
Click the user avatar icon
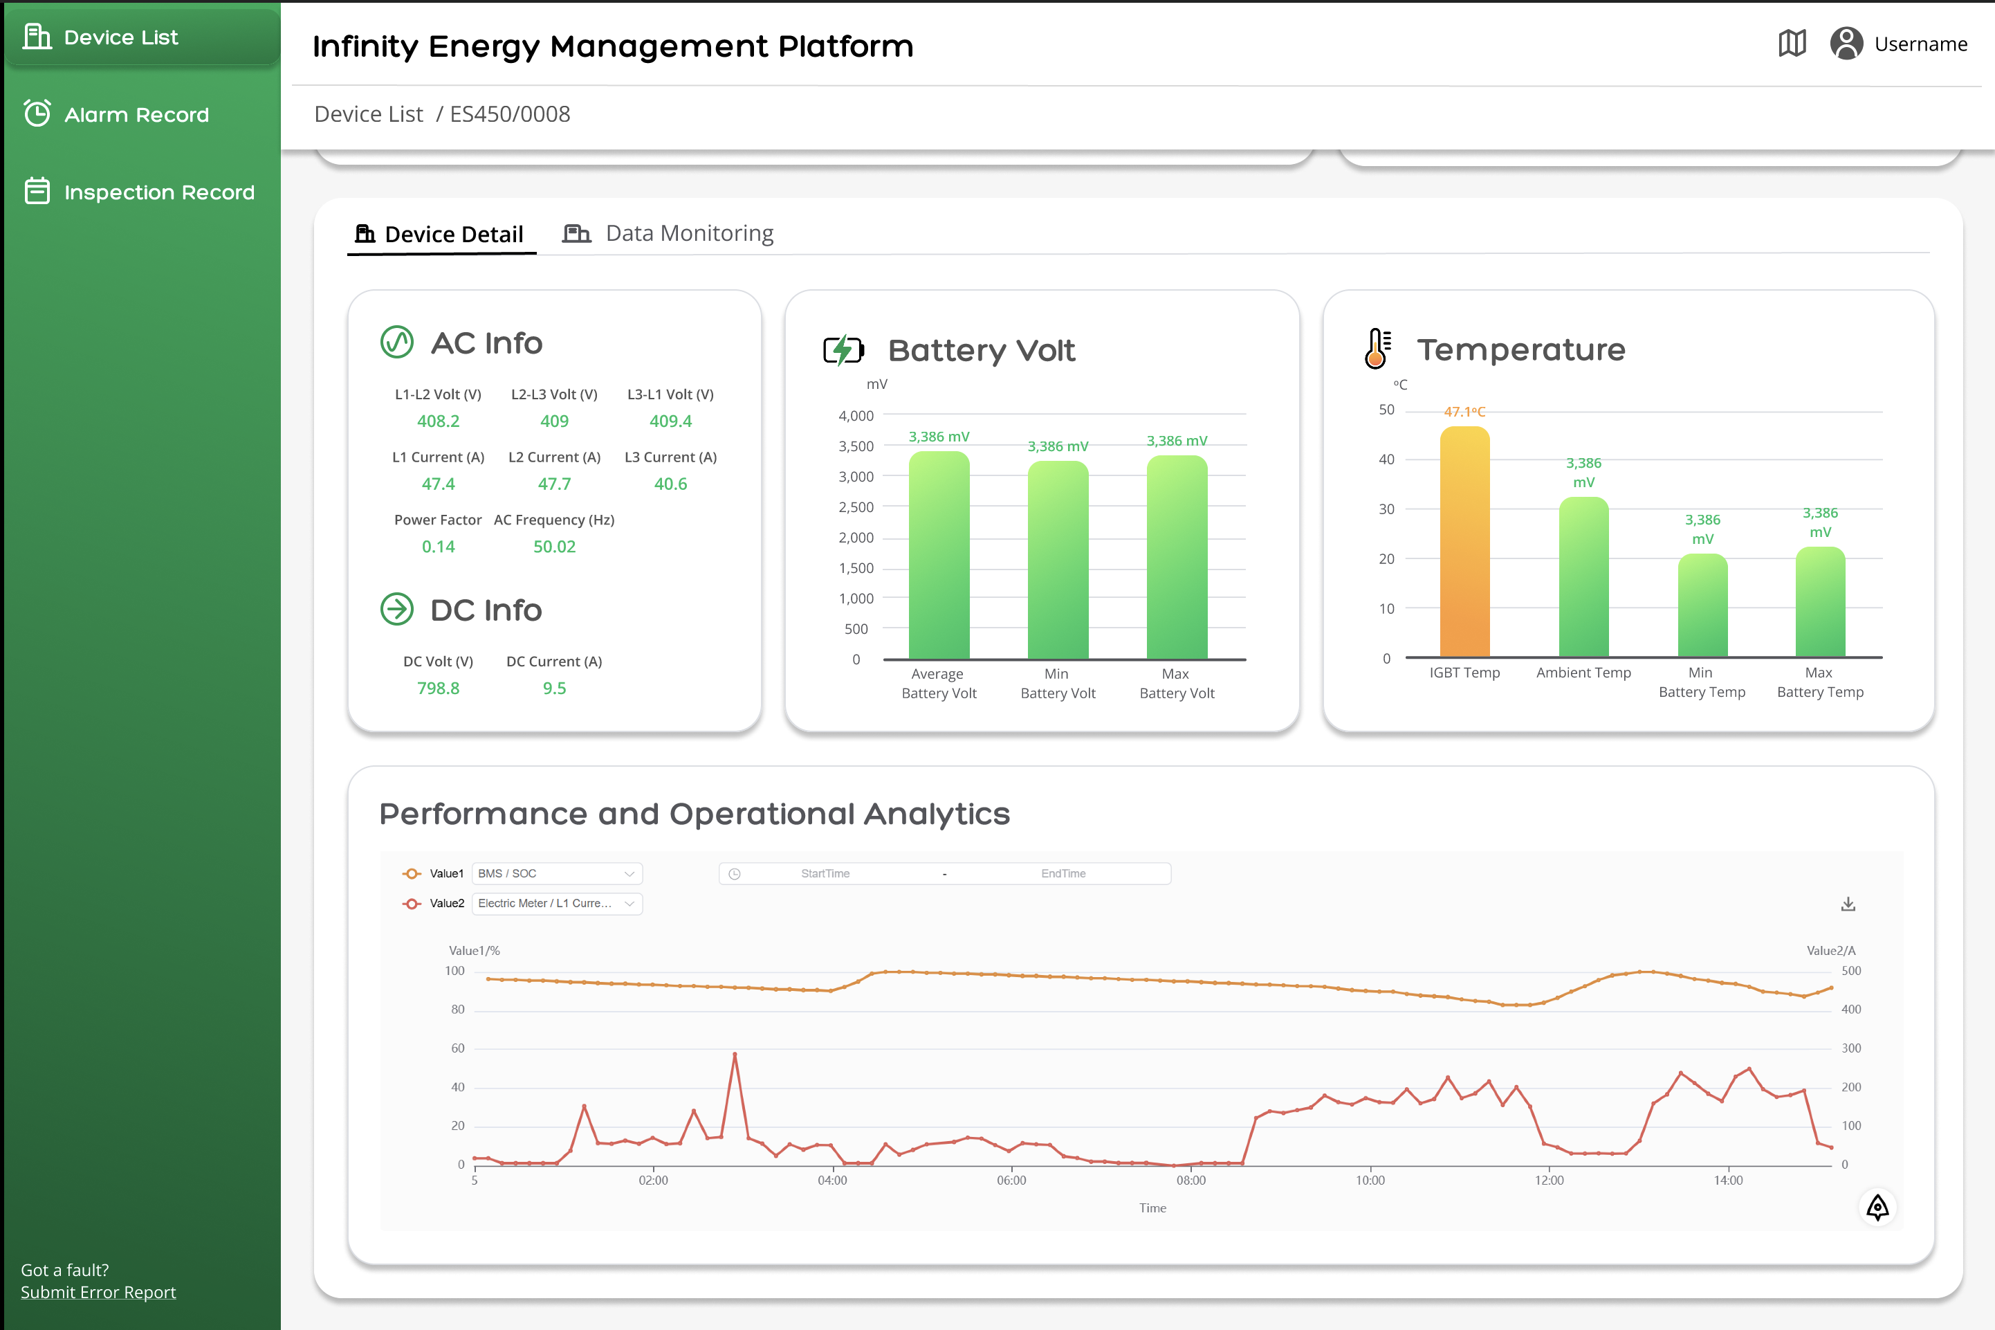click(x=1846, y=44)
